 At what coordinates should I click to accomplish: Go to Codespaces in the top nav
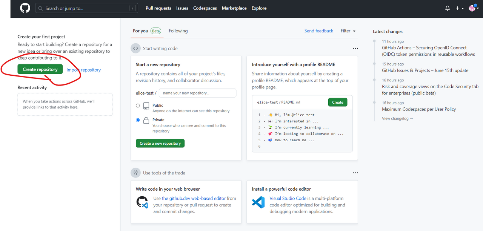click(x=205, y=8)
